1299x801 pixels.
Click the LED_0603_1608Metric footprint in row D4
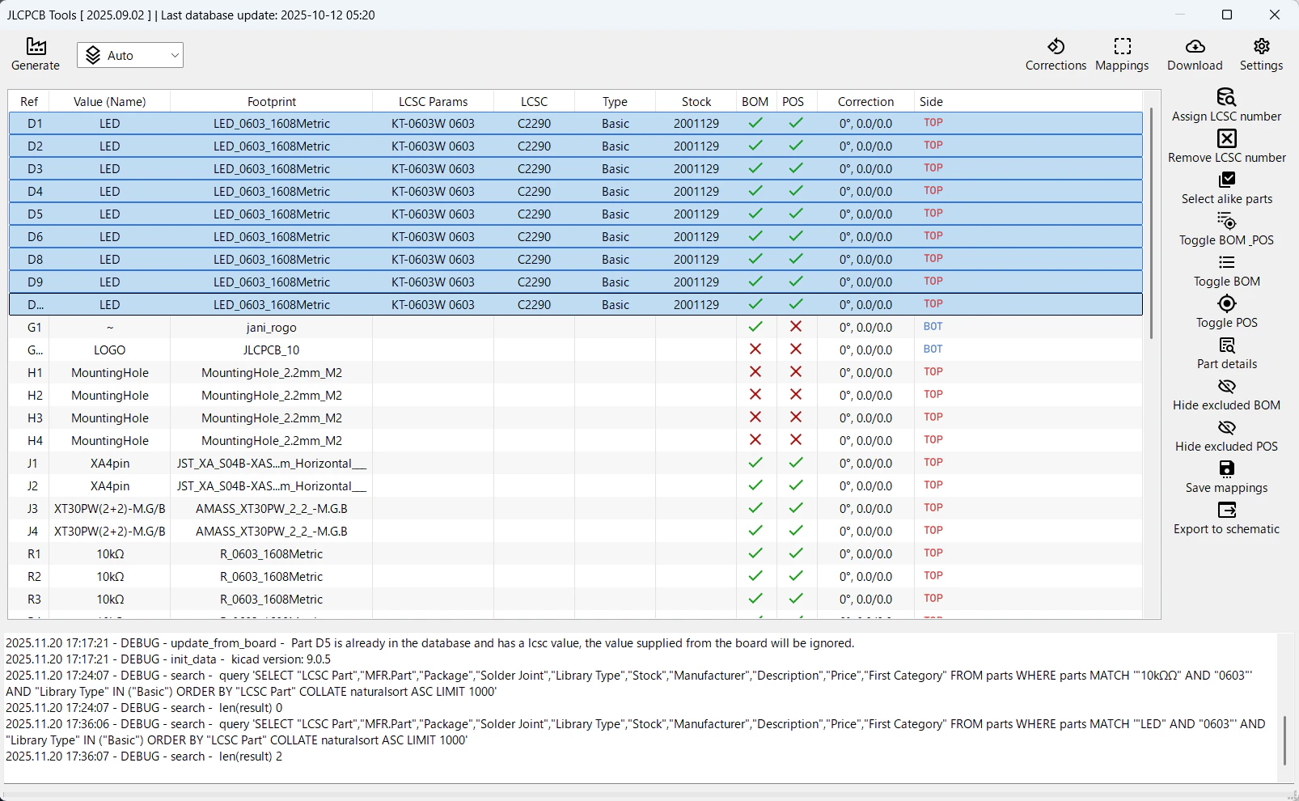(272, 192)
